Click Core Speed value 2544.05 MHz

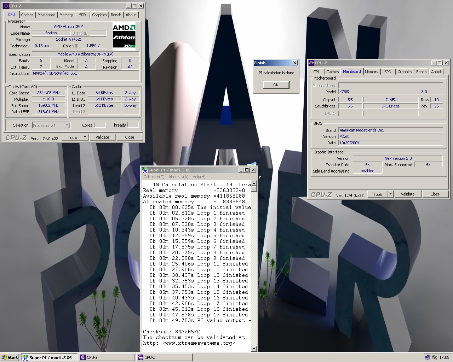[48, 93]
